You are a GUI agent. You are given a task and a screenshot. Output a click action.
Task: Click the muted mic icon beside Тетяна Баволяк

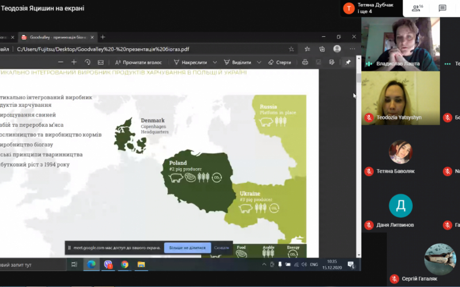point(369,171)
